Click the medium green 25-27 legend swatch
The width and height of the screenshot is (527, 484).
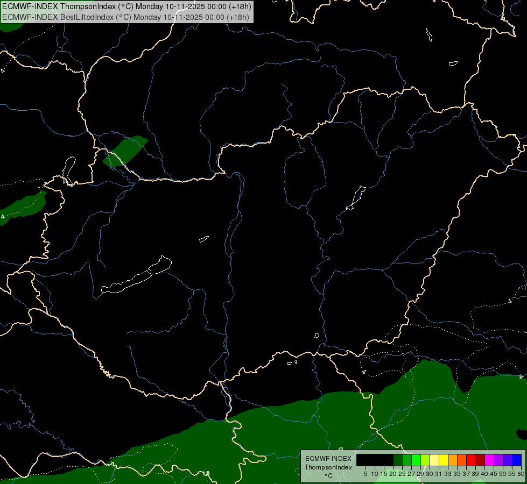[407, 460]
